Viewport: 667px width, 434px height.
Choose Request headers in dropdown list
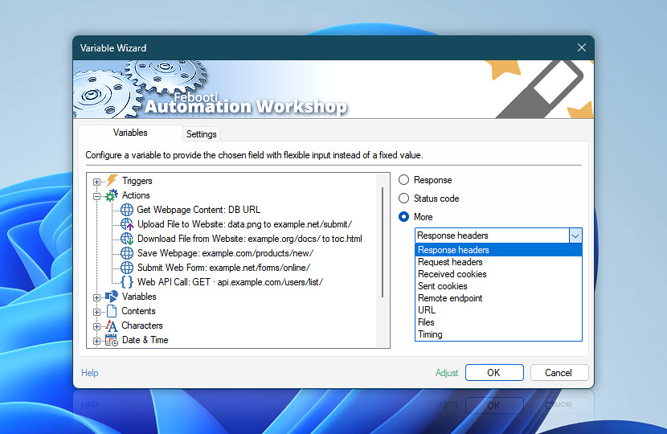[x=498, y=262]
